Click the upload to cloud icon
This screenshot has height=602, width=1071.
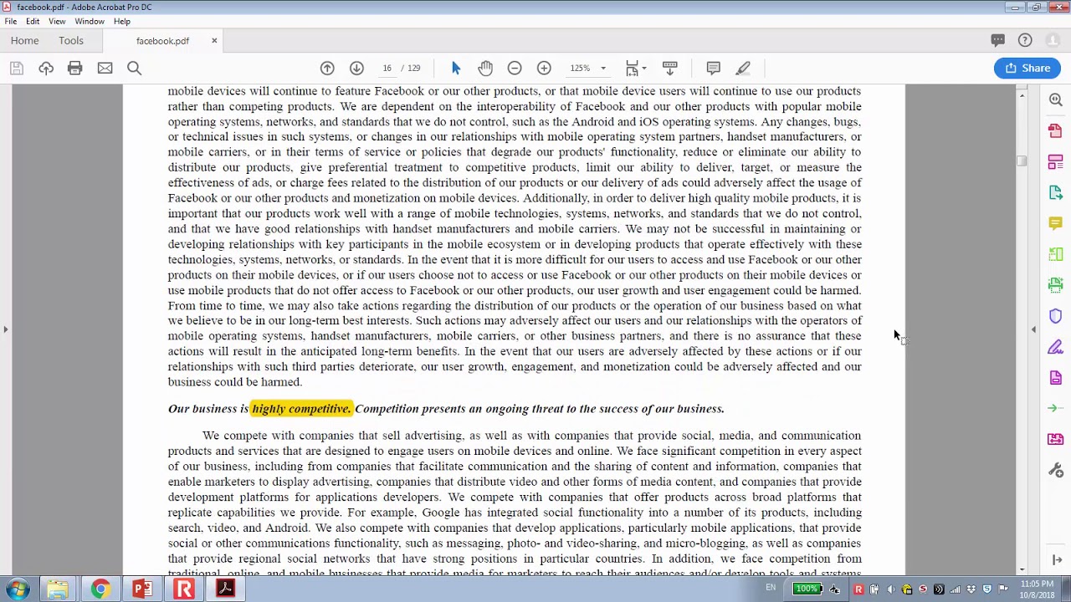click(x=46, y=68)
